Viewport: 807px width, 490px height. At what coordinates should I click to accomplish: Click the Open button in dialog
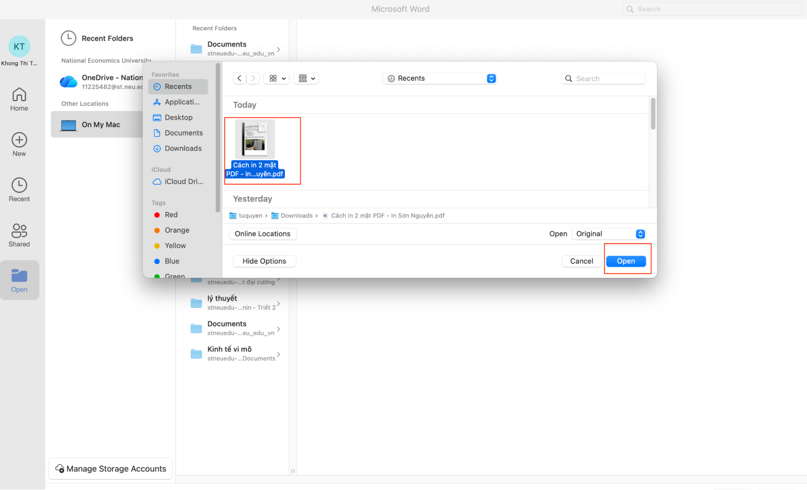point(625,261)
